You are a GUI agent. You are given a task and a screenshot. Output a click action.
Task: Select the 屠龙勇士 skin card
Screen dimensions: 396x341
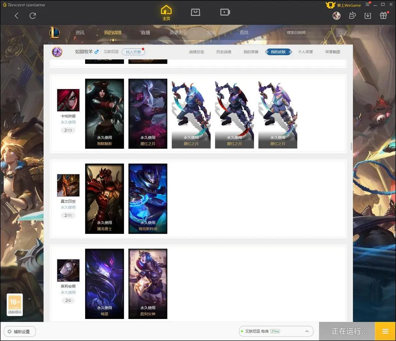coord(104,198)
